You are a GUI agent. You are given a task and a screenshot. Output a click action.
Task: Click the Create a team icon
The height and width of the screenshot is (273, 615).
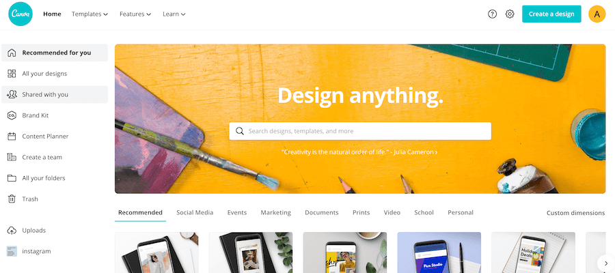point(12,157)
